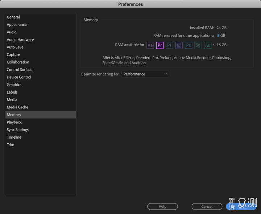Open the Trim preferences category

point(41,145)
